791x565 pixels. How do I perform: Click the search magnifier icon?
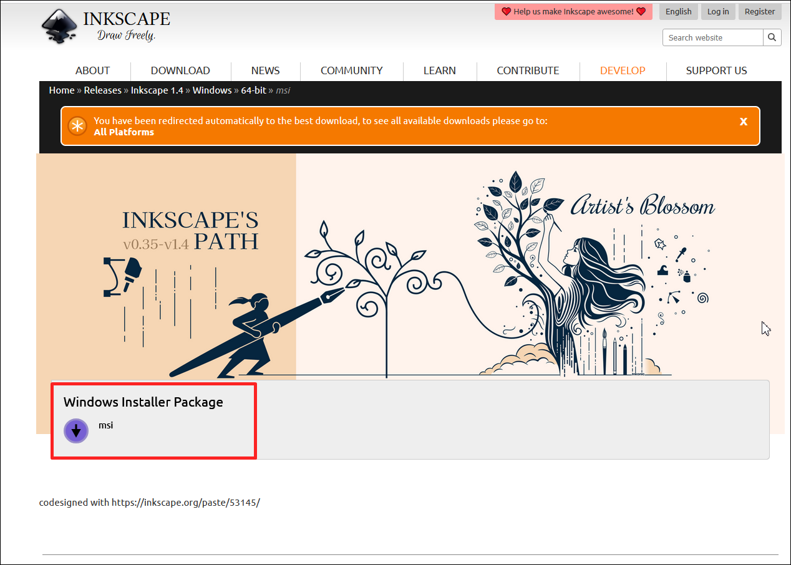tap(772, 37)
